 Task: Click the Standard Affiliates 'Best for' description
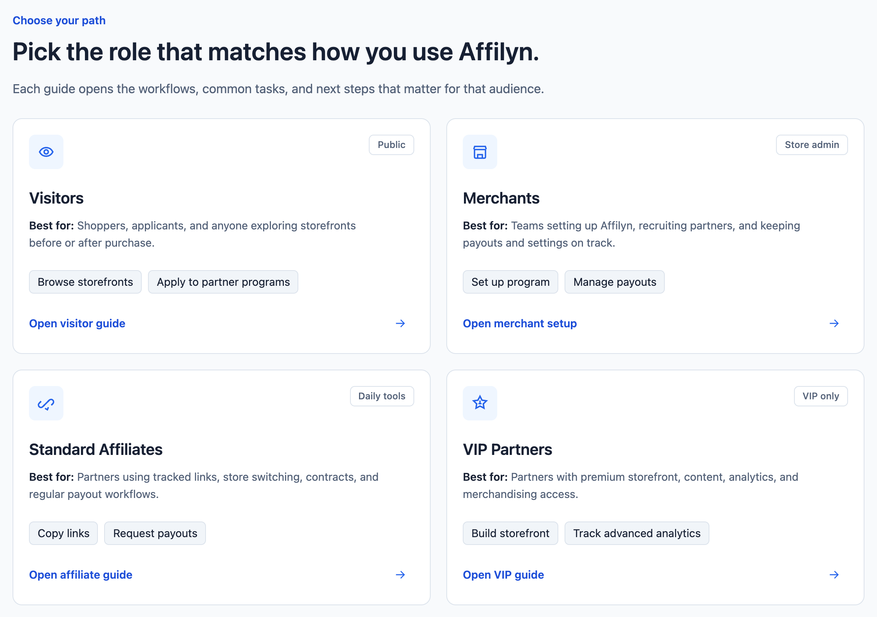204,485
